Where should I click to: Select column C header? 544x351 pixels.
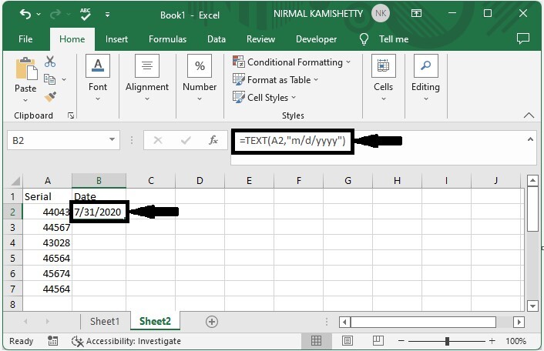tap(151, 181)
